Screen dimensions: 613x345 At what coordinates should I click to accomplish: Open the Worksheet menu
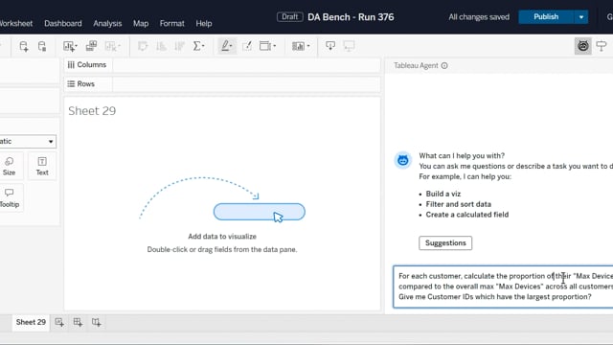15,23
